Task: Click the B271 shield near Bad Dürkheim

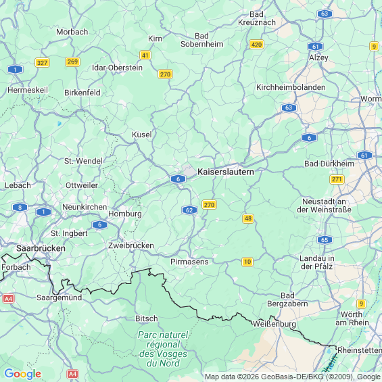Action: tap(337, 179)
